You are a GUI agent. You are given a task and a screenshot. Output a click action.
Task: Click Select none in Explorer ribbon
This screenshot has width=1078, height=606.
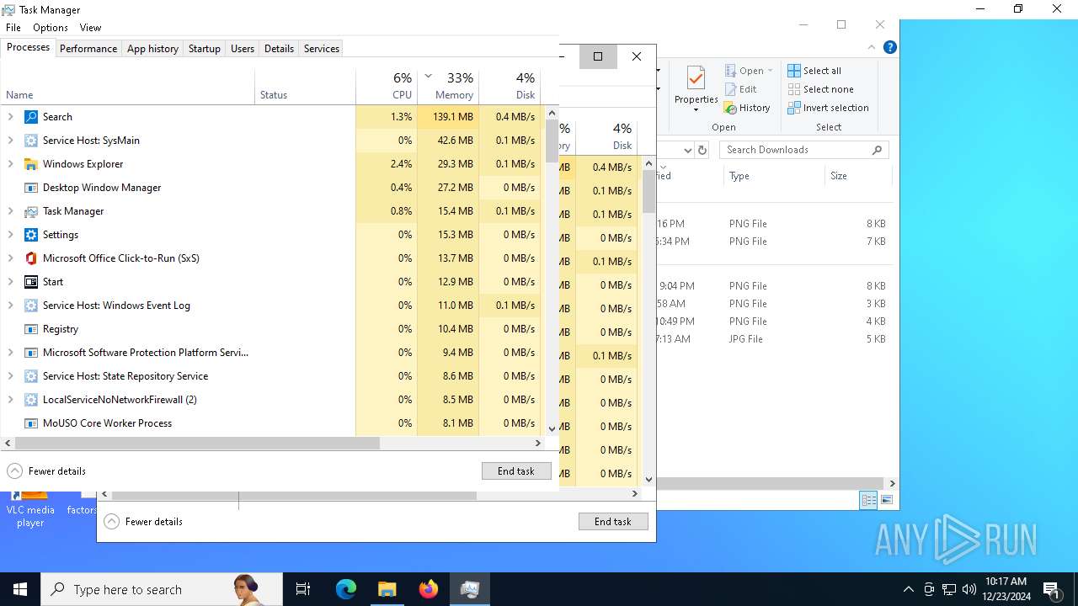[x=820, y=89]
